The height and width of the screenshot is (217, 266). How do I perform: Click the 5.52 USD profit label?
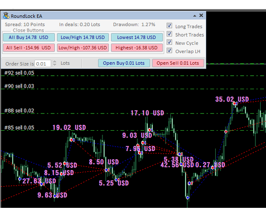[x=62, y=165]
